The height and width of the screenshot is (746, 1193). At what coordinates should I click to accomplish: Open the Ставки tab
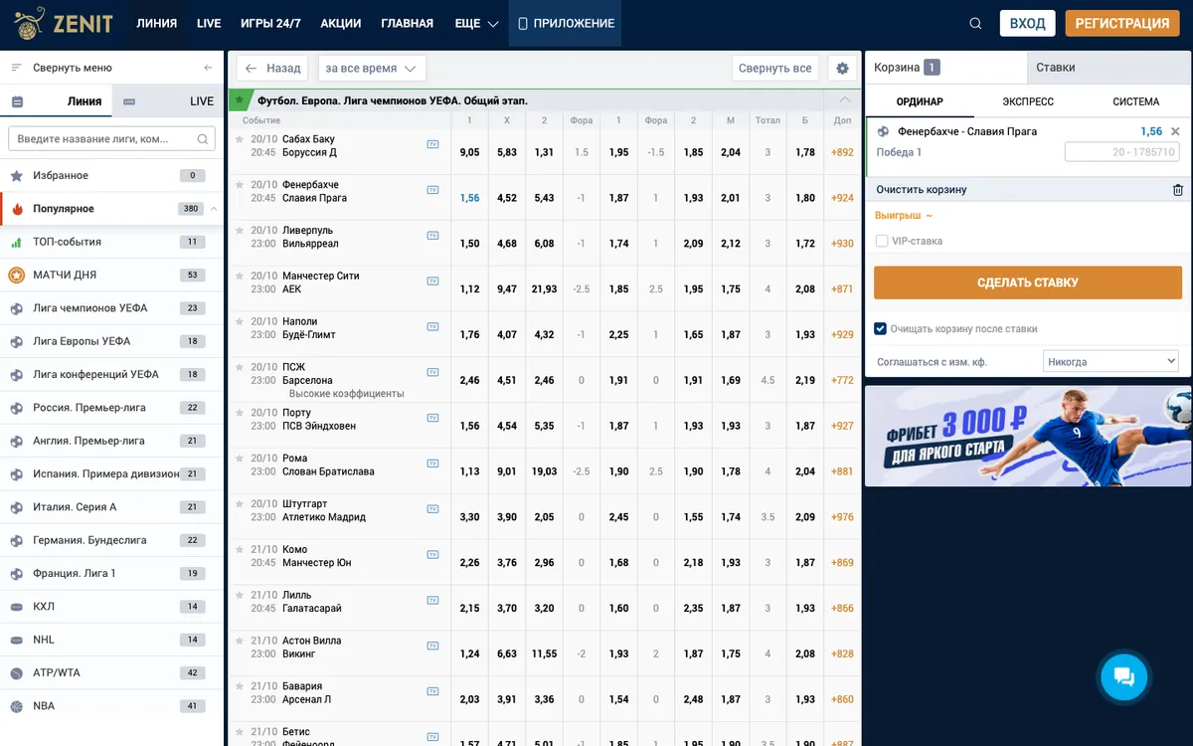point(1109,68)
